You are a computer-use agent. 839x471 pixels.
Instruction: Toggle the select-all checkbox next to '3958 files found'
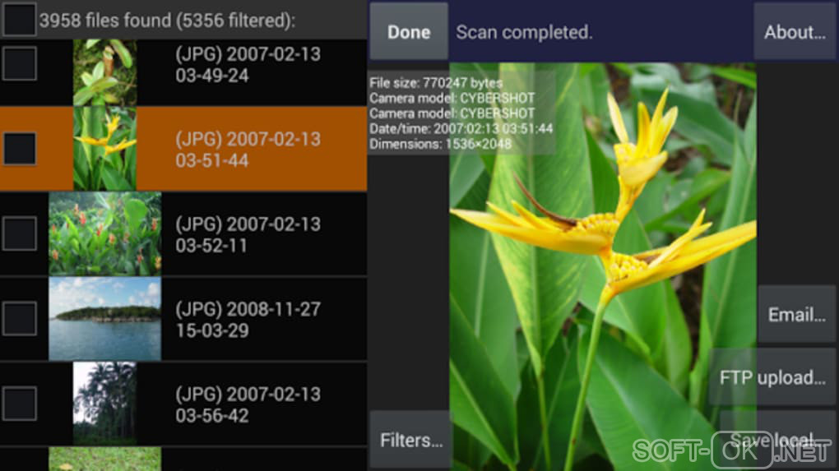19,19
